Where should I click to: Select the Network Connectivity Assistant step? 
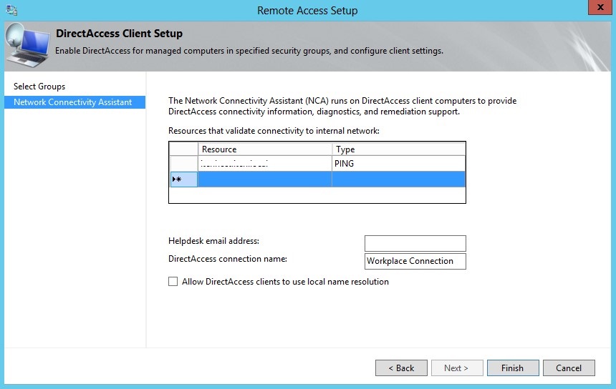[x=73, y=102]
